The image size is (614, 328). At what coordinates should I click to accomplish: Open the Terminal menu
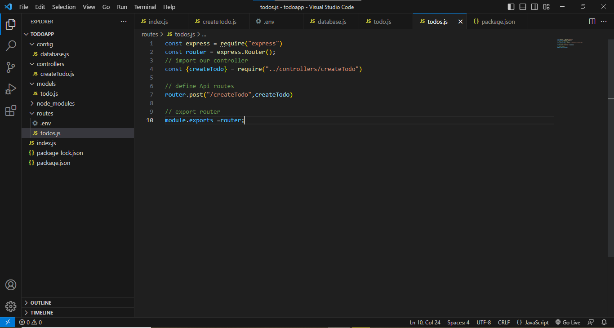click(145, 7)
